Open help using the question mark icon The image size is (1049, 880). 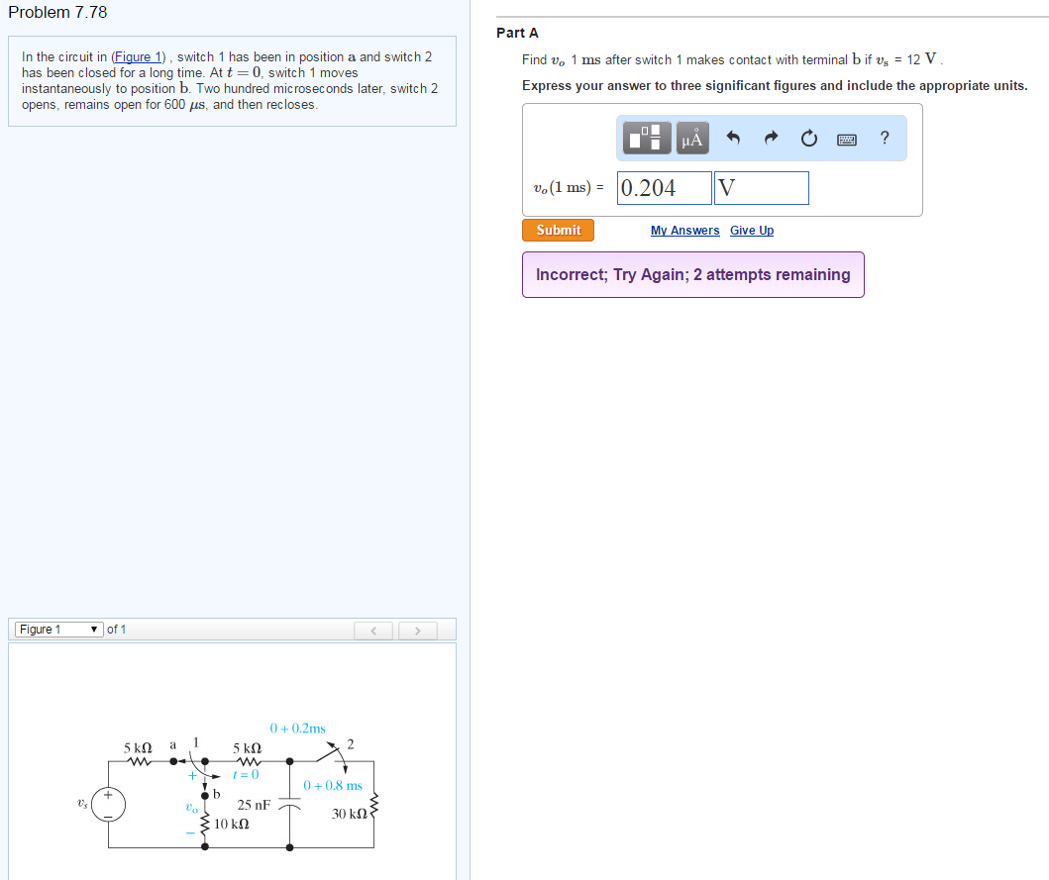tap(885, 138)
